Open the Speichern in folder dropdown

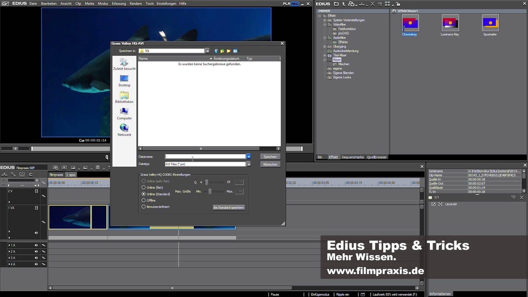[207, 51]
